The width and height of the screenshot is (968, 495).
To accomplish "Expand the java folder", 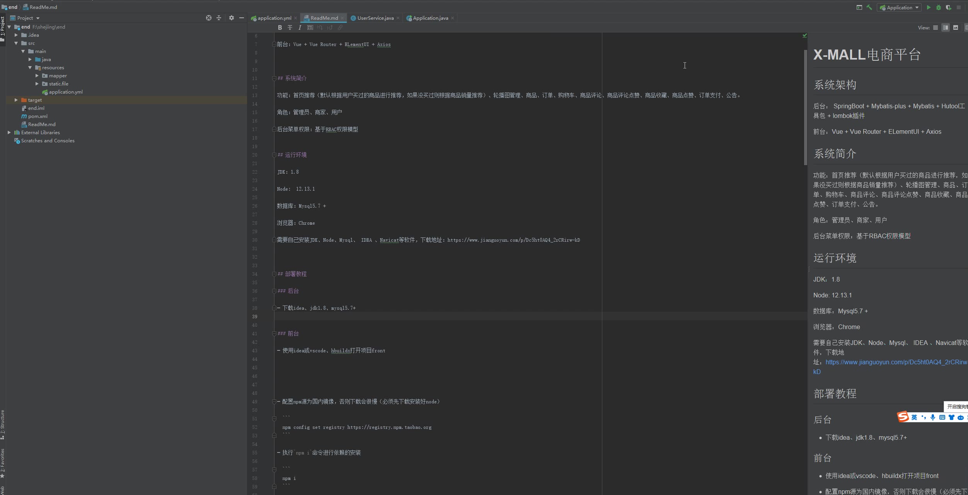I will pos(30,59).
